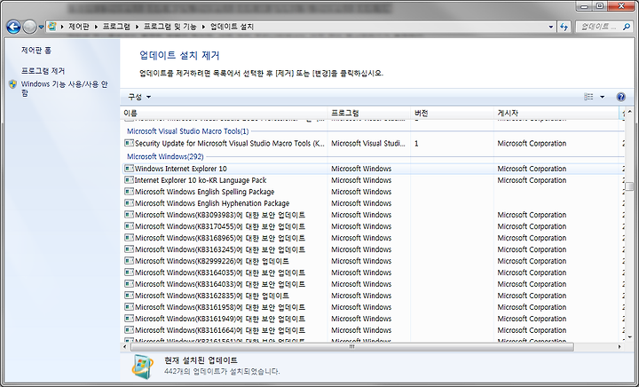639x387 pixels.
Task: Select Microsoft Windows English Hyphenation Package
Action: [x=373, y=203]
